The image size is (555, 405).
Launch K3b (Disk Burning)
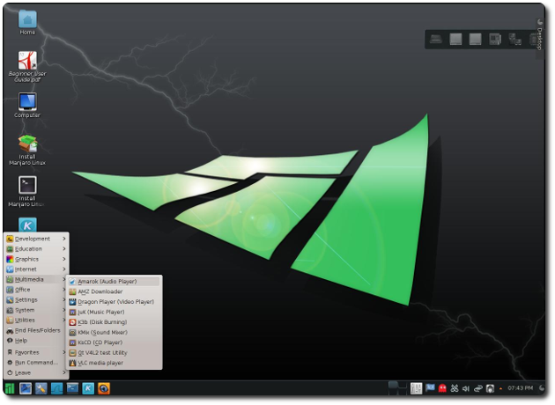point(114,322)
